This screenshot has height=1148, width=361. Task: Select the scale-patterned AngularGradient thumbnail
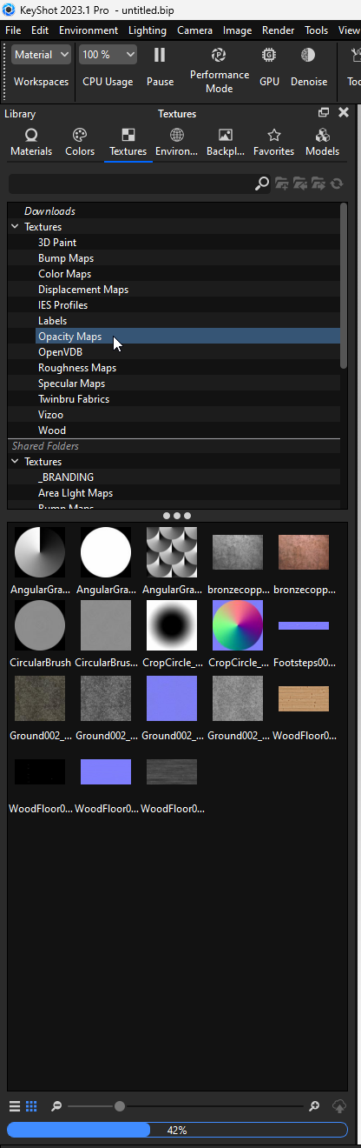[x=172, y=552]
